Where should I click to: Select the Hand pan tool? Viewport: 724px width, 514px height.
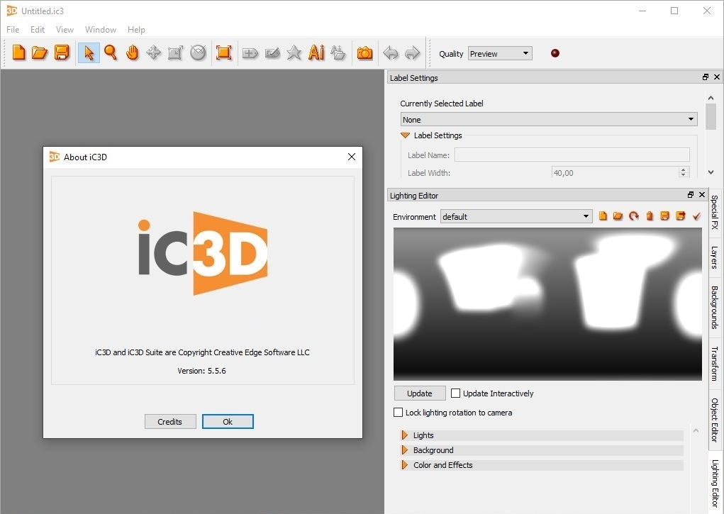tap(132, 52)
